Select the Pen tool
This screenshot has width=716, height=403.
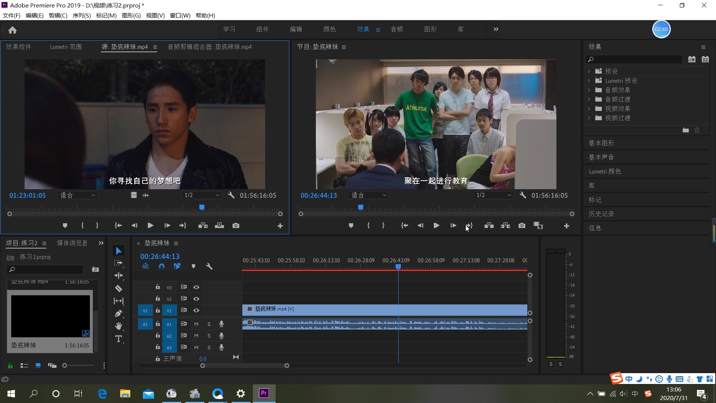pos(119,313)
